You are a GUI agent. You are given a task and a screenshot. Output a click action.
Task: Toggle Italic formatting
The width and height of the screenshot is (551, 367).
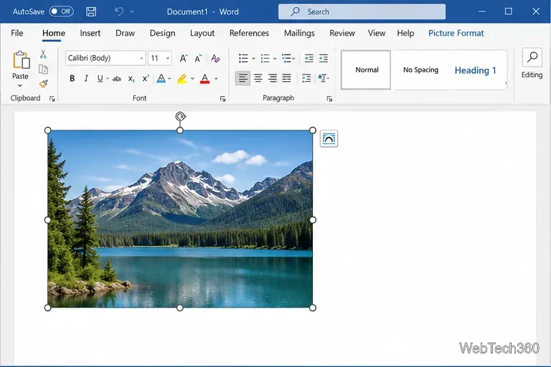[x=86, y=78]
